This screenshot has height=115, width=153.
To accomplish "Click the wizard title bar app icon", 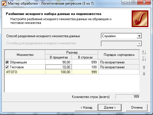I will pyautogui.click(x=4, y=3).
